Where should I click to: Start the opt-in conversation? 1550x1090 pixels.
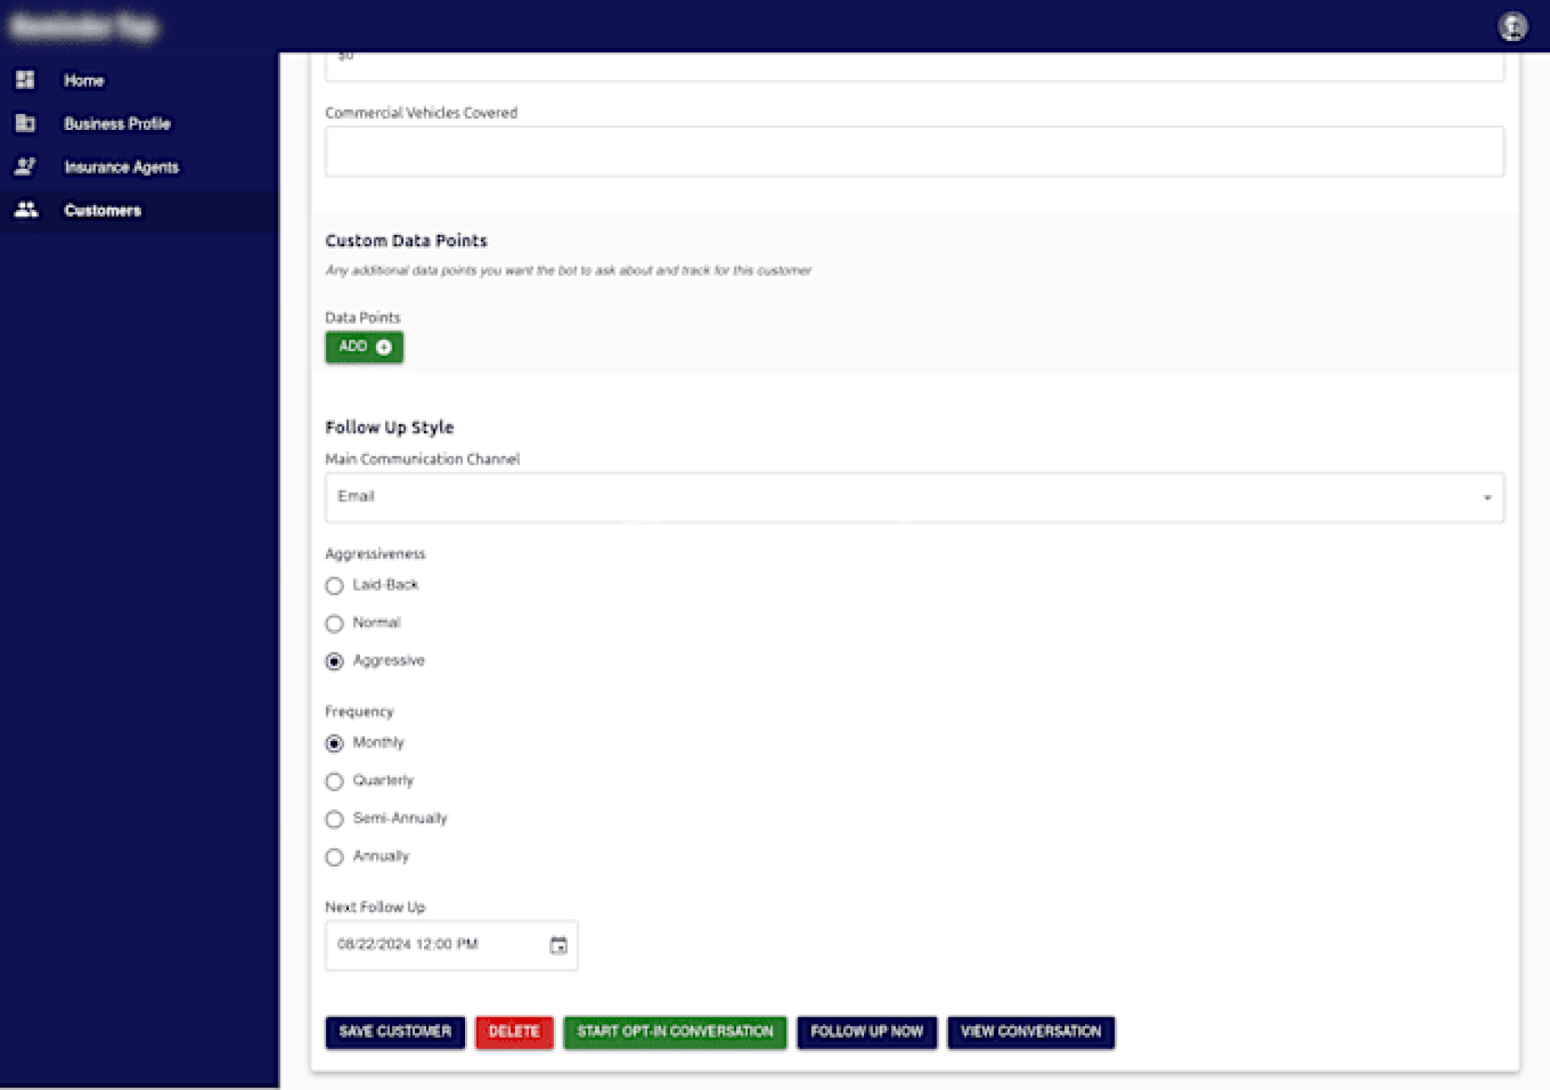pos(674,1032)
